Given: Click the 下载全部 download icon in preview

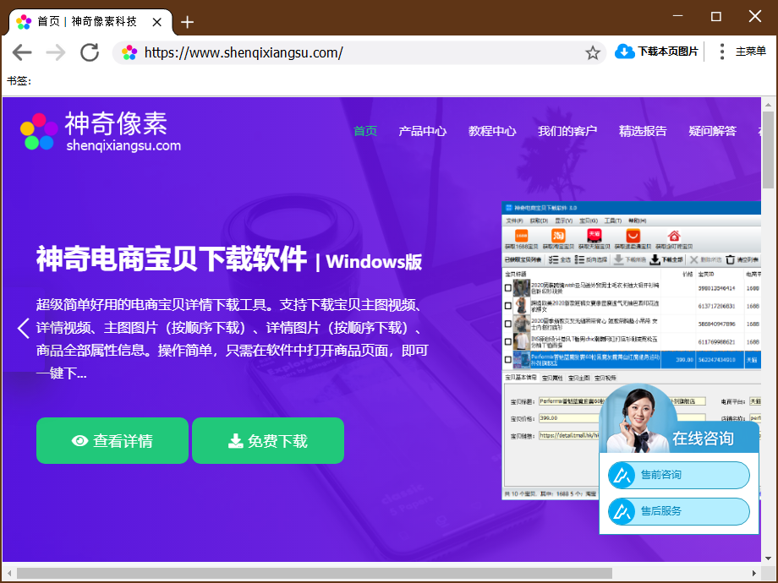Looking at the screenshot, I should (655, 259).
